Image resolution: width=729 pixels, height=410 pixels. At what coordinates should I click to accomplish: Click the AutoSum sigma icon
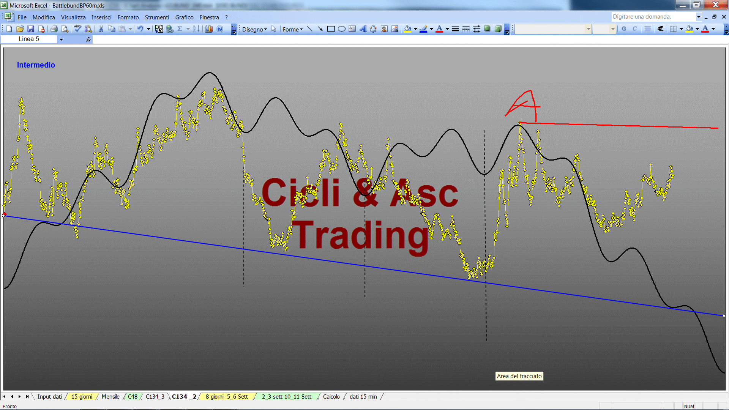[180, 29]
